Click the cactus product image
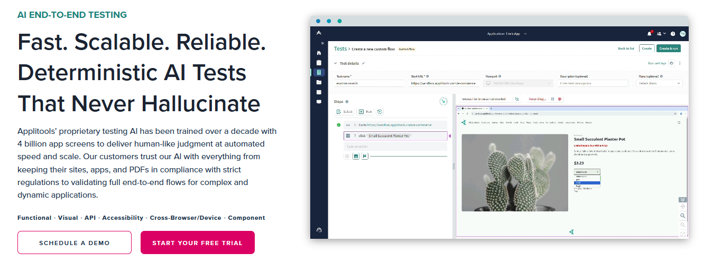Image resolution: width=722 pixels, height=272 pixels. click(x=515, y=172)
